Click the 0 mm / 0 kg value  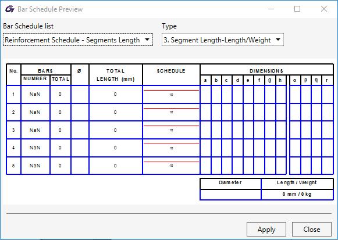297,194
